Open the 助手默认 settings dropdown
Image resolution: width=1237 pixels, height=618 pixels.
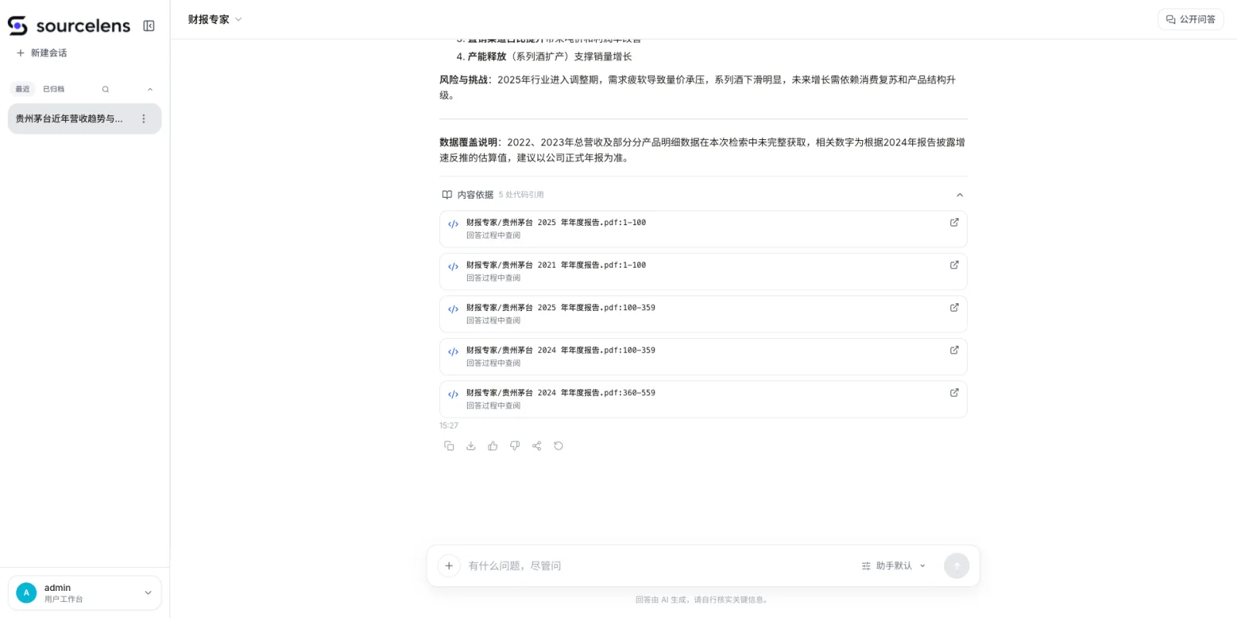click(x=894, y=566)
